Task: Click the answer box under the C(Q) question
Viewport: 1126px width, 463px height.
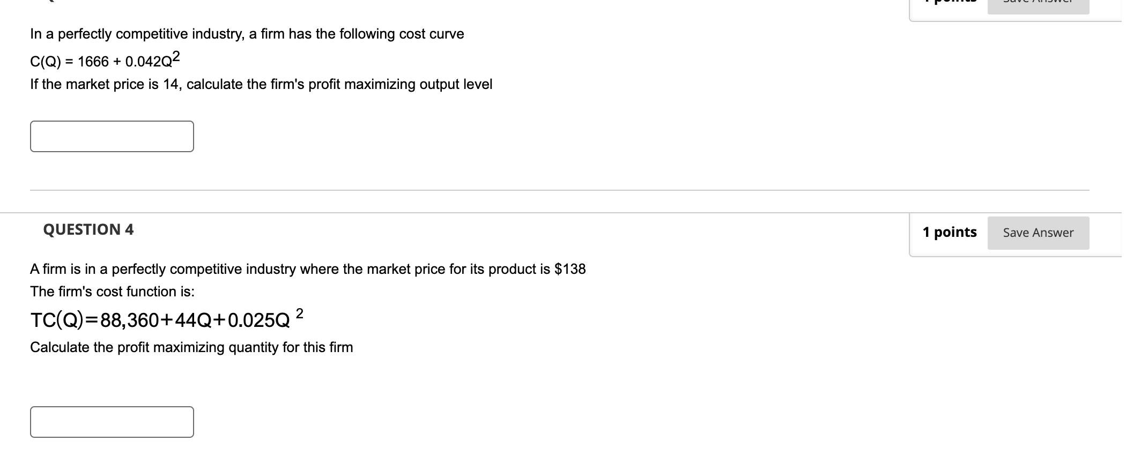Action: [x=112, y=136]
